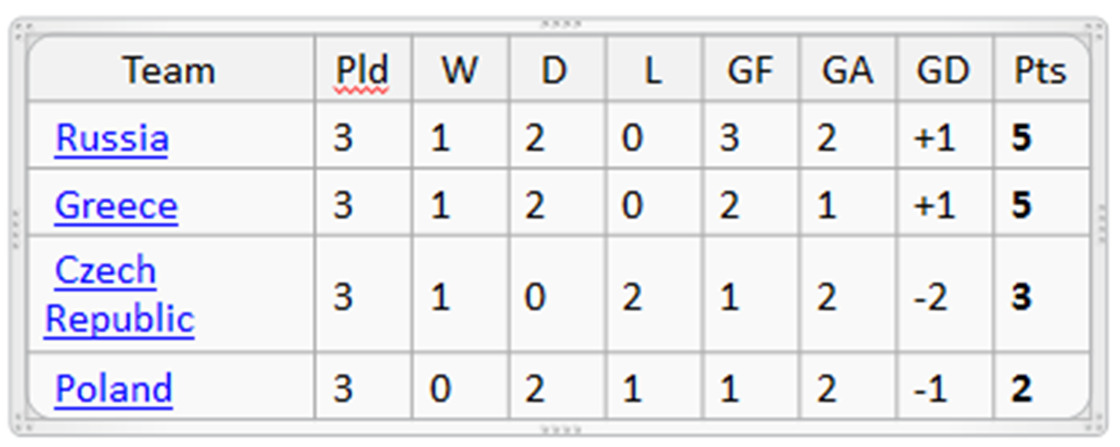Click the GA header cell
This screenshot has height=447, width=1120.
click(846, 70)
